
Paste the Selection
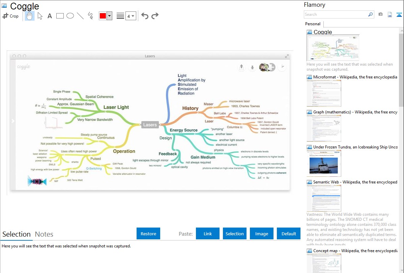(x=234, y=234)
